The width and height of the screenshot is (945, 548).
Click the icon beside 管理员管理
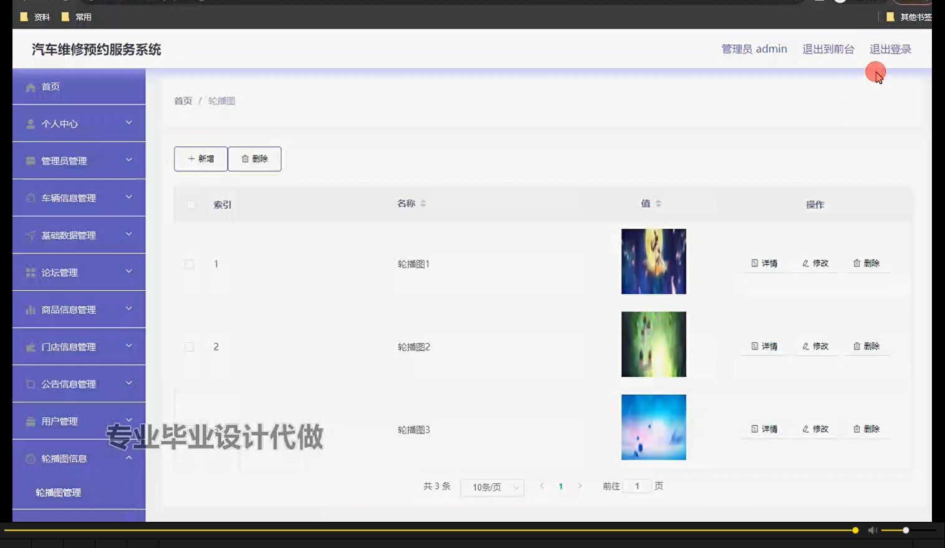(31, 161)
